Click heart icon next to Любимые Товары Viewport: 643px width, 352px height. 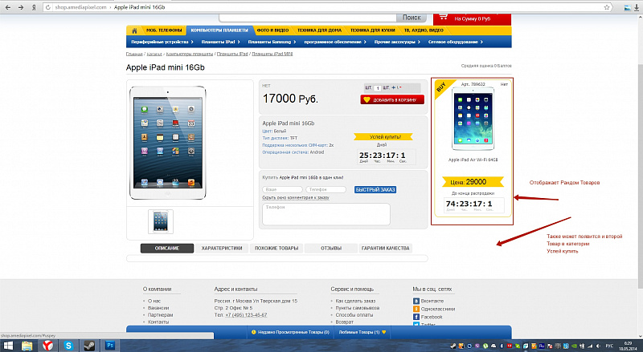(x=384, y=332)
